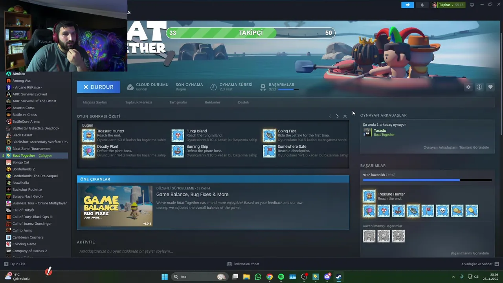503x283 pixels.
Task: Open Başarımlarımı Görüntüle link
Action: [470, 253]
